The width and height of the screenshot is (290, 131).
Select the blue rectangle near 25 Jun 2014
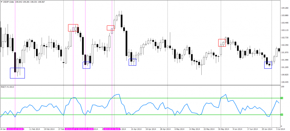coord(268,65)
